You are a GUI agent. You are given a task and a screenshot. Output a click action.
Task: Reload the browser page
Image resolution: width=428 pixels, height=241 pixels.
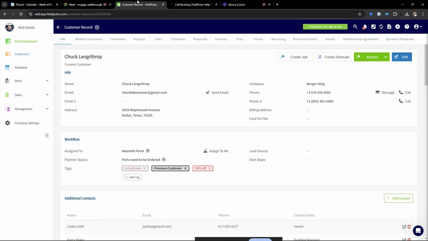[21, 14]
